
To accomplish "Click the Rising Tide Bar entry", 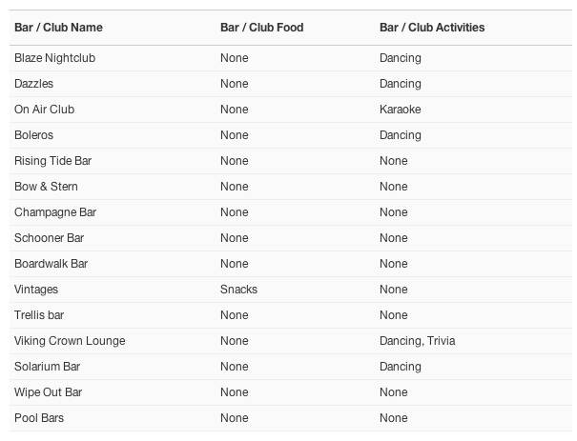I will tap(53, 161).
